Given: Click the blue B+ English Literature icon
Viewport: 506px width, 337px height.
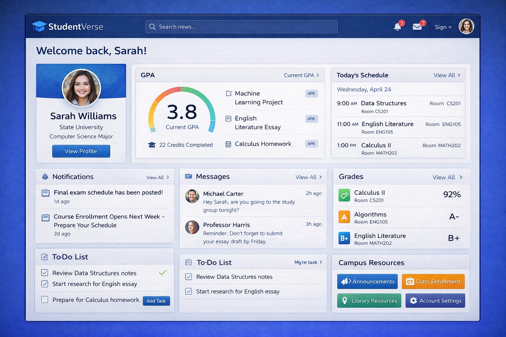Looking at the screenshot, I should click(x=344, y=238).
